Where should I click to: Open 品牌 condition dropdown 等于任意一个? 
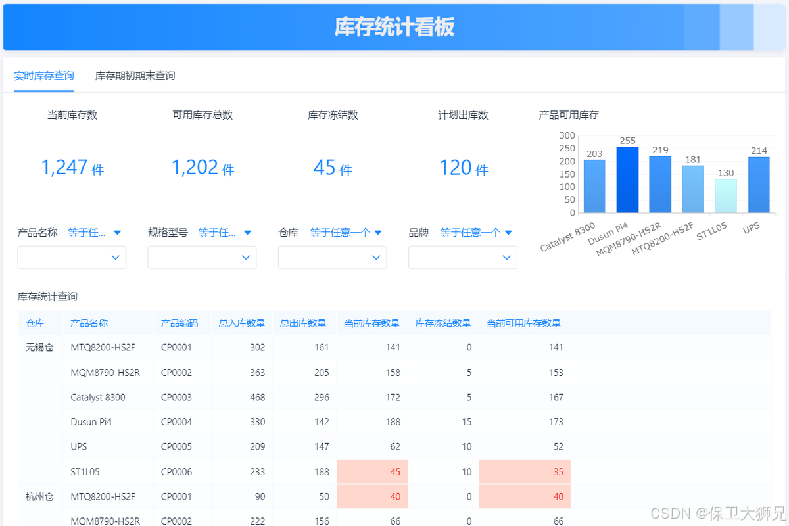click(x=476, y=233)
